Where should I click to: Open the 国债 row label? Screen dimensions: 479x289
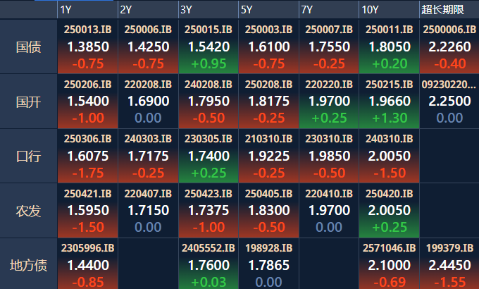(28, 47)
